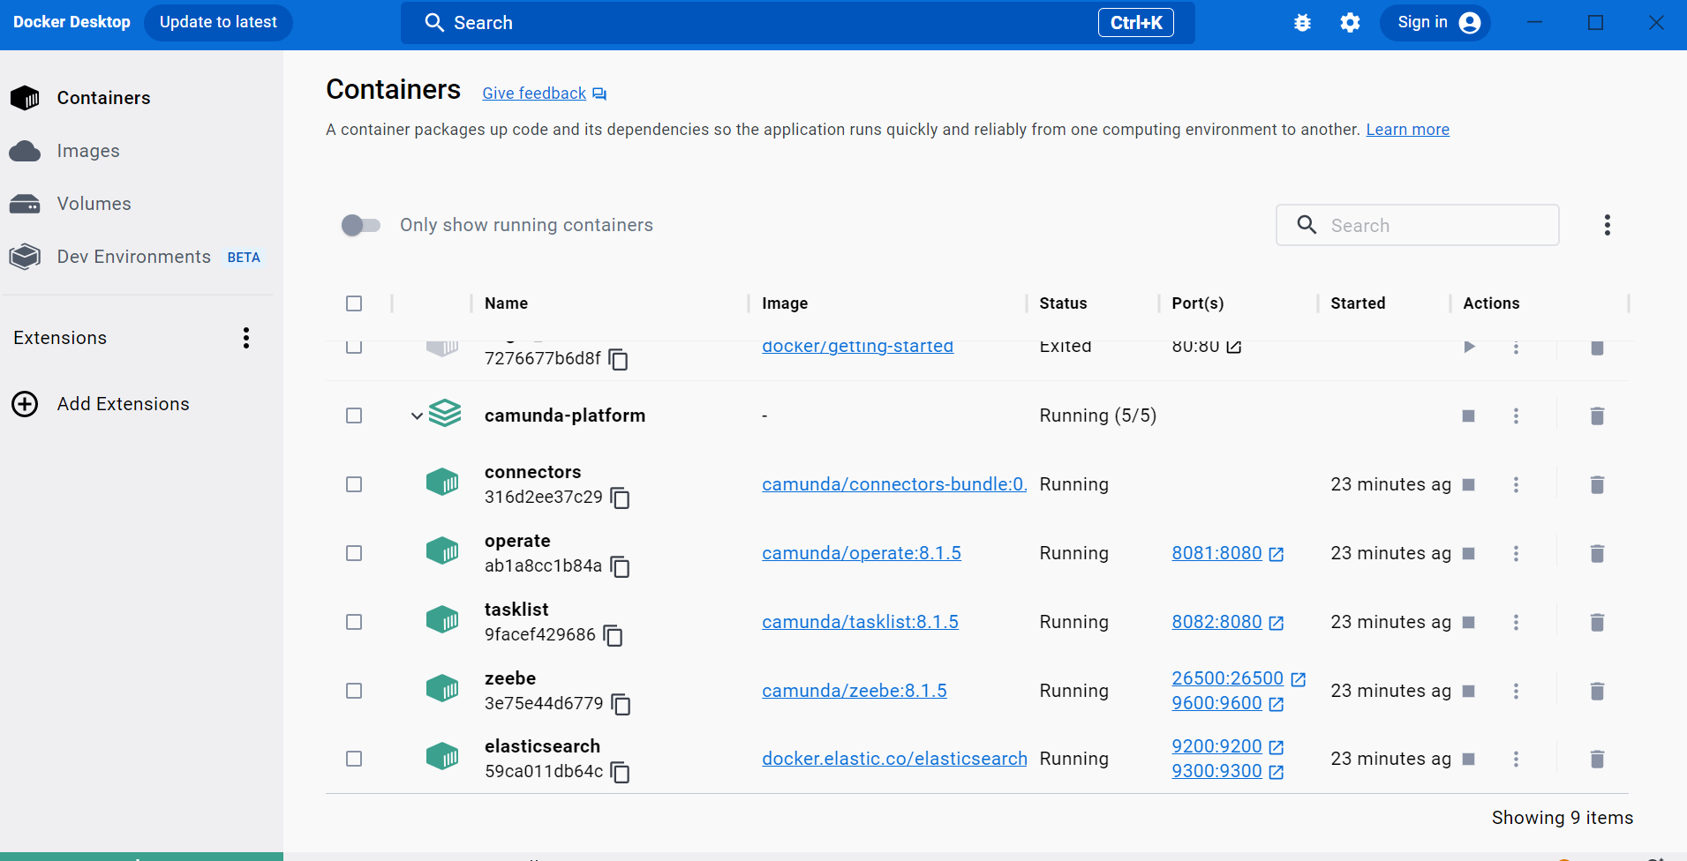This screenshot has width=1687, height=861.
Task: Open tasklist port 8082:8080 link
Action: click(1217, 622)
